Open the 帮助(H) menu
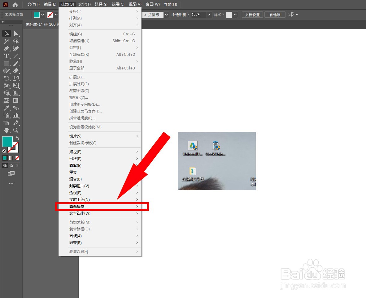The image size is (366, 298). (x=170, y=4)
